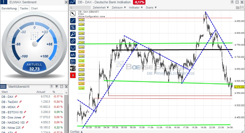Click the topmost Linie label in chart
Image resolution: width=245 pixels, height=133 pixels.
point(81,20)
